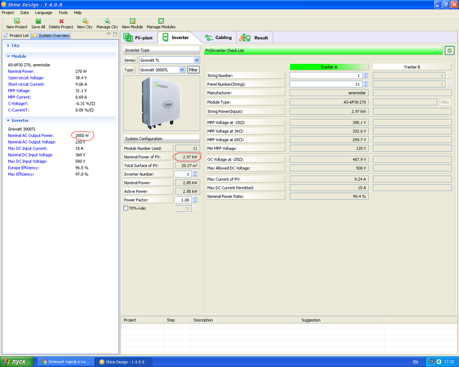Click the Windows Start button
The image size is (459, 367).
17,362
